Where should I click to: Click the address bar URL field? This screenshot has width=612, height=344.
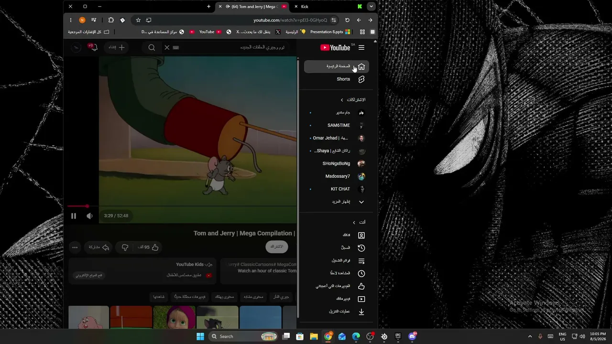[290, 20]
